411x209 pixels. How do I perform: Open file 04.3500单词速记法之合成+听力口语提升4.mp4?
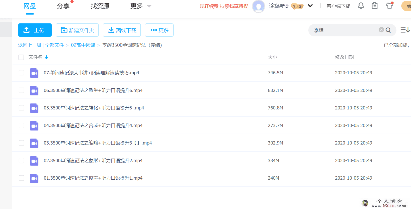point(93,126)
